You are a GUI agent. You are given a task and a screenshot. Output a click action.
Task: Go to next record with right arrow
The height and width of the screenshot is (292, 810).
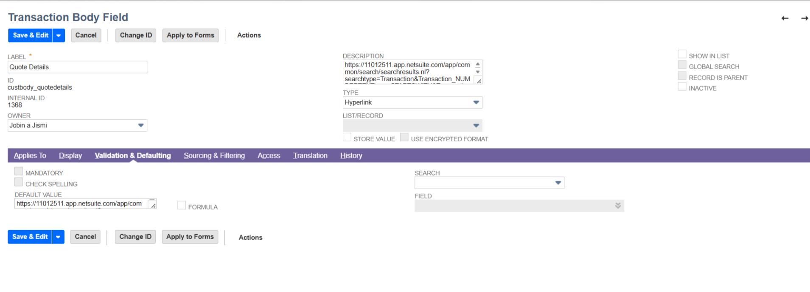pyautogui.click(x=804, y=18)
